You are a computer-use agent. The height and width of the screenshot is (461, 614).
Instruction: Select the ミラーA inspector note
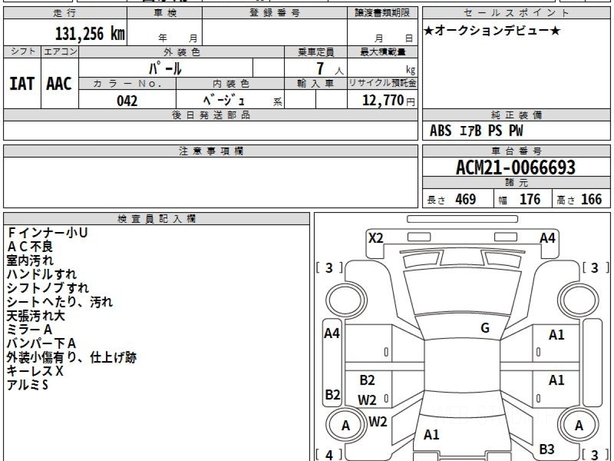[x=30, y=330]
